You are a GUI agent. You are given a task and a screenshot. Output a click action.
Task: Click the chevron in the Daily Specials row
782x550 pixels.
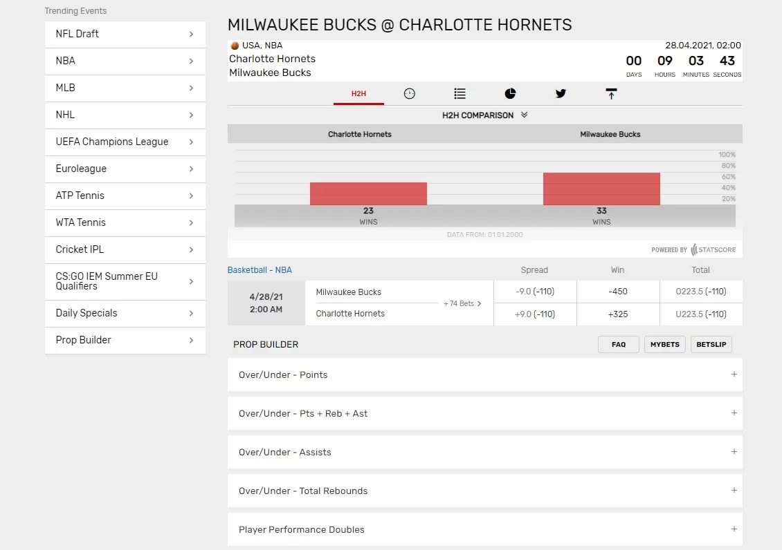coord(191,314)
